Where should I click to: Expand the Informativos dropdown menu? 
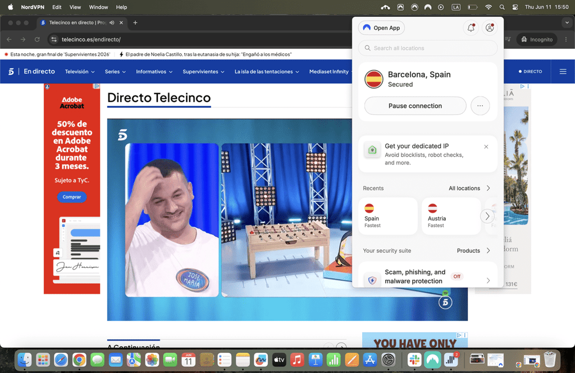[x=154, y=72]
